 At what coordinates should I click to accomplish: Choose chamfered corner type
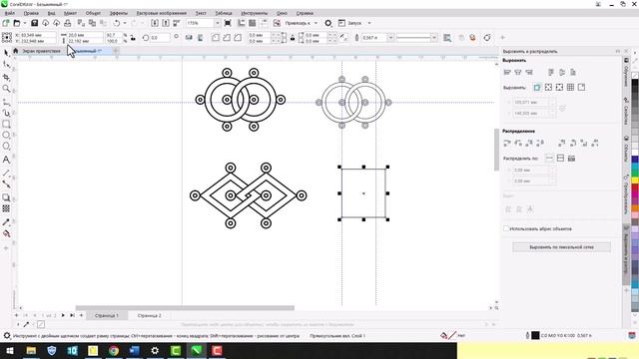click(238, 38)
